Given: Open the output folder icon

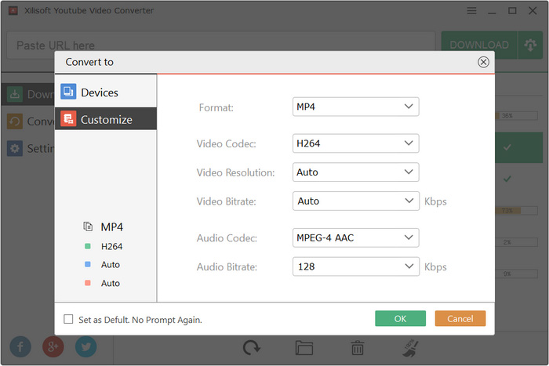Looking at the screenshot, I should 304,348.
